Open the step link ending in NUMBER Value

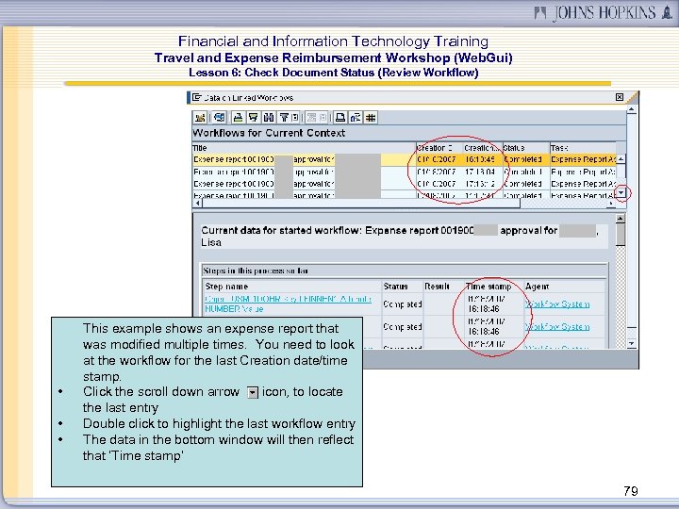tap(288, 304)
